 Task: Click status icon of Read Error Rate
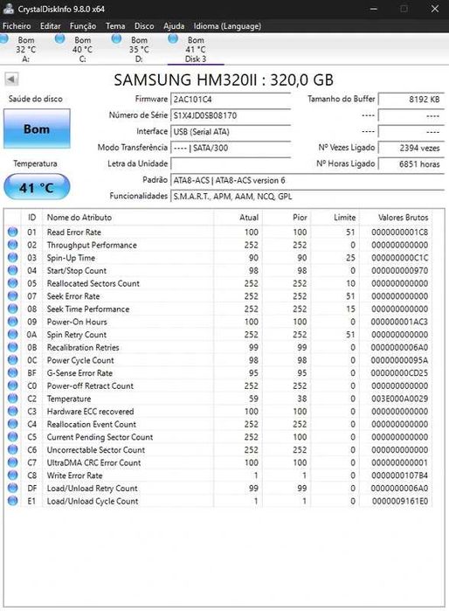point(12,232)
